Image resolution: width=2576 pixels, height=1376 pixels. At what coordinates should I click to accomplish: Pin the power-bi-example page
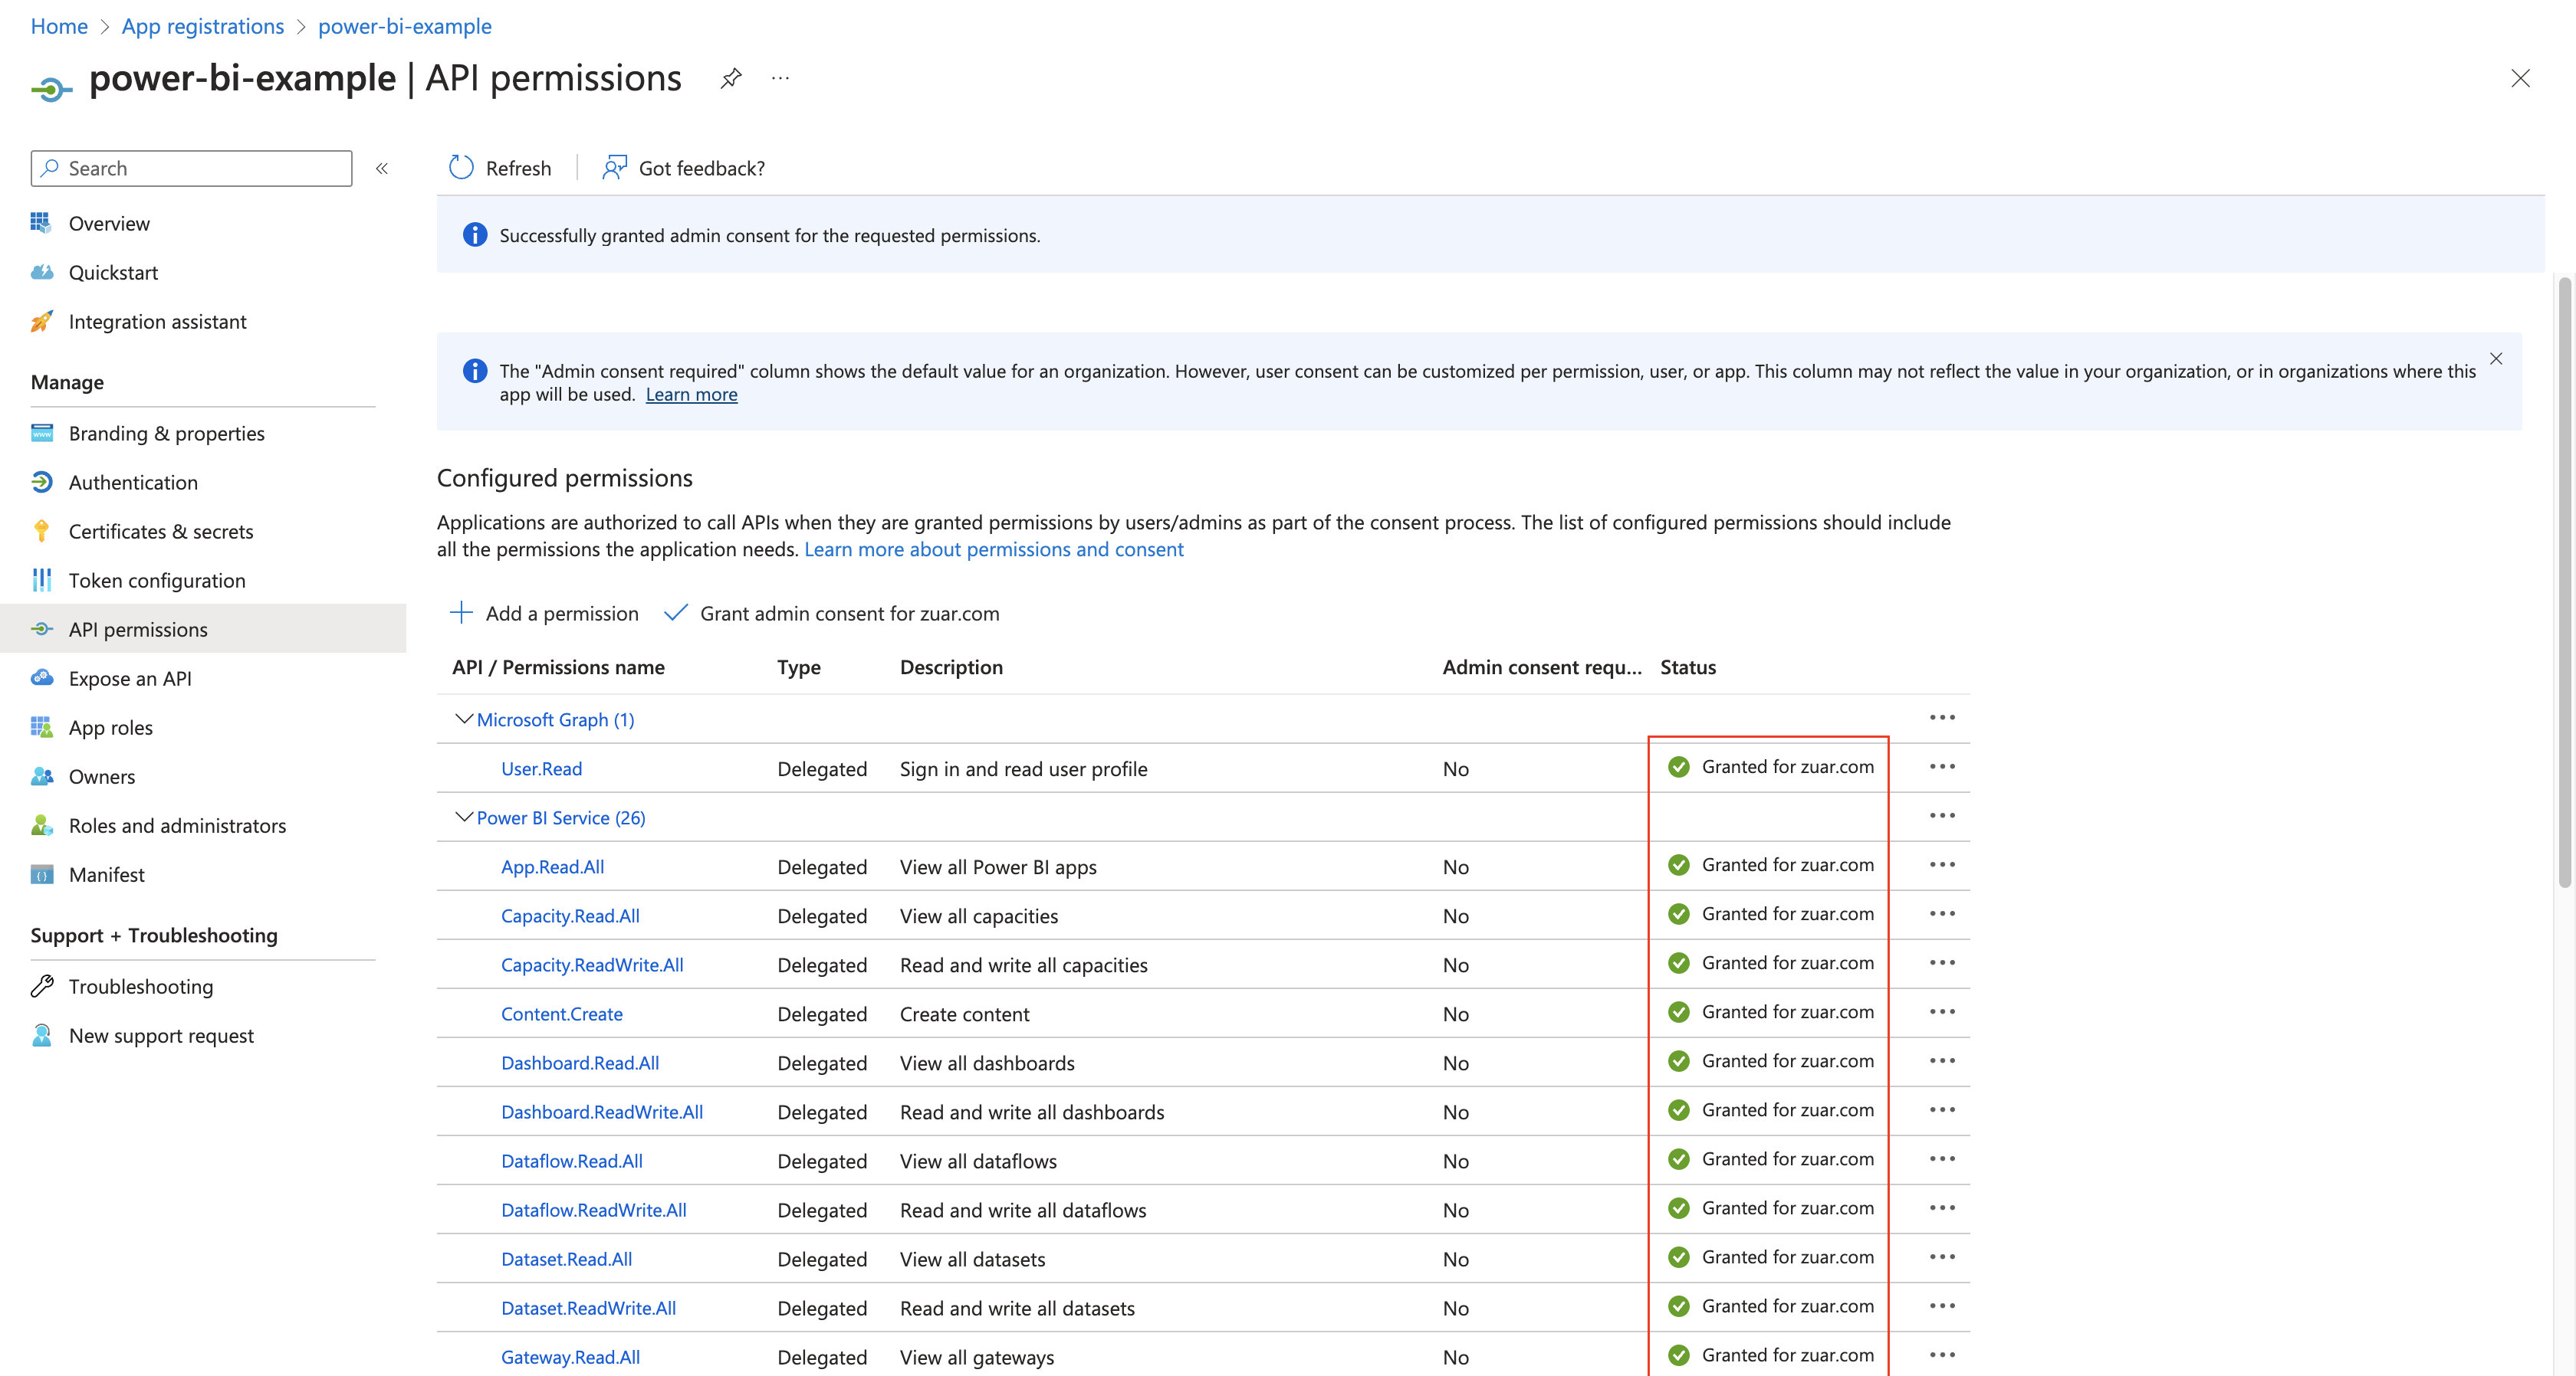tap(731, 78)
